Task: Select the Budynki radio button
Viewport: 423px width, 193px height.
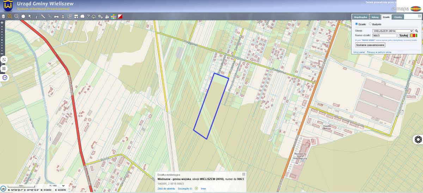Action: pos(370,24)
